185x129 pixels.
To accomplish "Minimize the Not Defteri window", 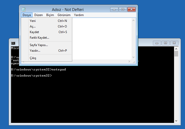I will pos(114,9).
